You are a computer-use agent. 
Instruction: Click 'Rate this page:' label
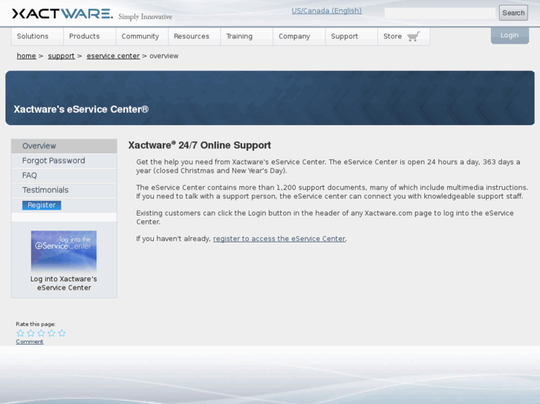coord(36,324)
